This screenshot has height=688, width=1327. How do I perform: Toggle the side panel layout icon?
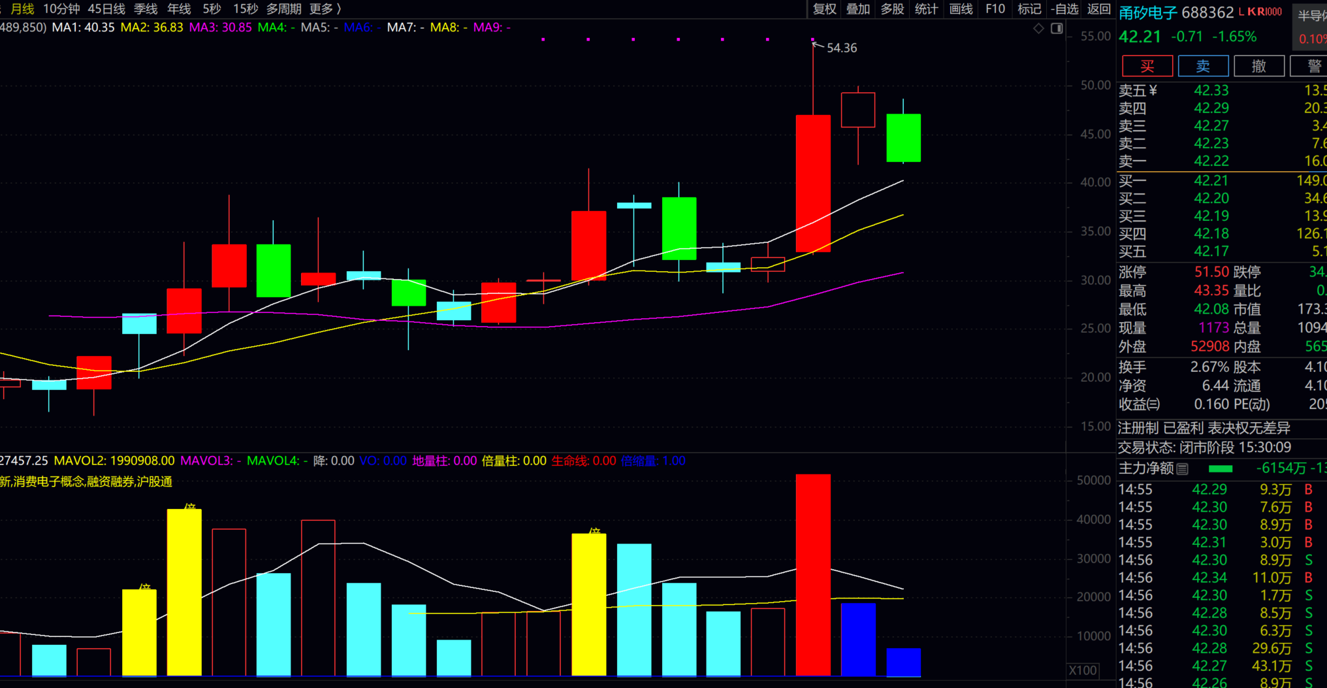pos(1057,28)
